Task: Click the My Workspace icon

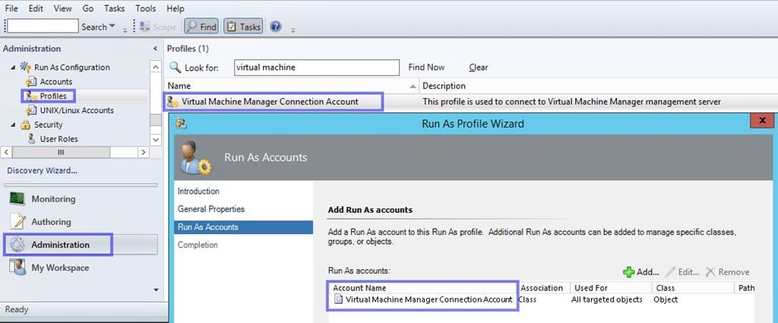Action: pos(17,268)
